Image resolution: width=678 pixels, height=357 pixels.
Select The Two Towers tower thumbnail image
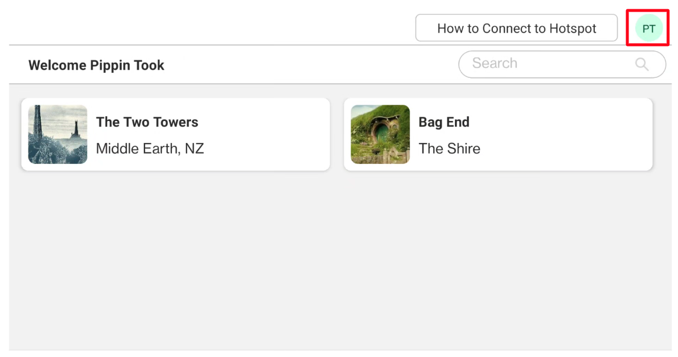click(58, 134)
